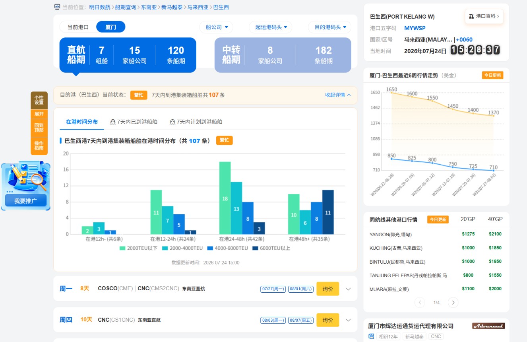Viewport: 527px width, 342px height.
Task: Click the promotion illustration above 我要推广
Action: point(26,177)
